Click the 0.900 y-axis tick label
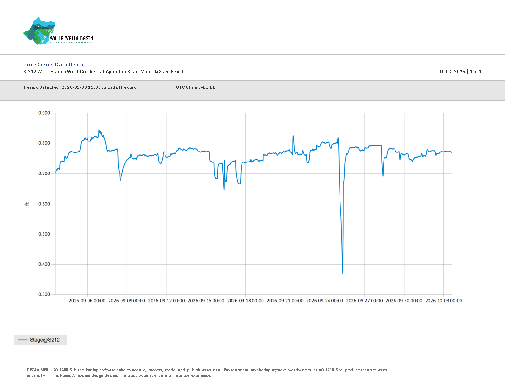Screen dimensions: 505x390 pyautogui.click(x=44, y=113)
